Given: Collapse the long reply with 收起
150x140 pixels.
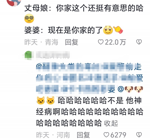Looking at the screenshot, I should tap(111, 123).
